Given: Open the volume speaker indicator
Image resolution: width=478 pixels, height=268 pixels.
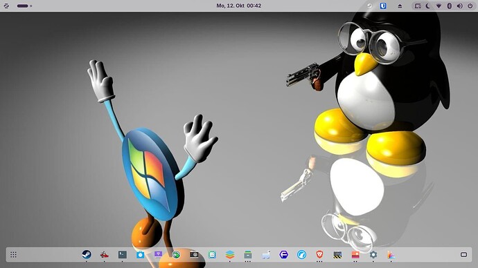Looking at the screenshot, I should point(460,6).
